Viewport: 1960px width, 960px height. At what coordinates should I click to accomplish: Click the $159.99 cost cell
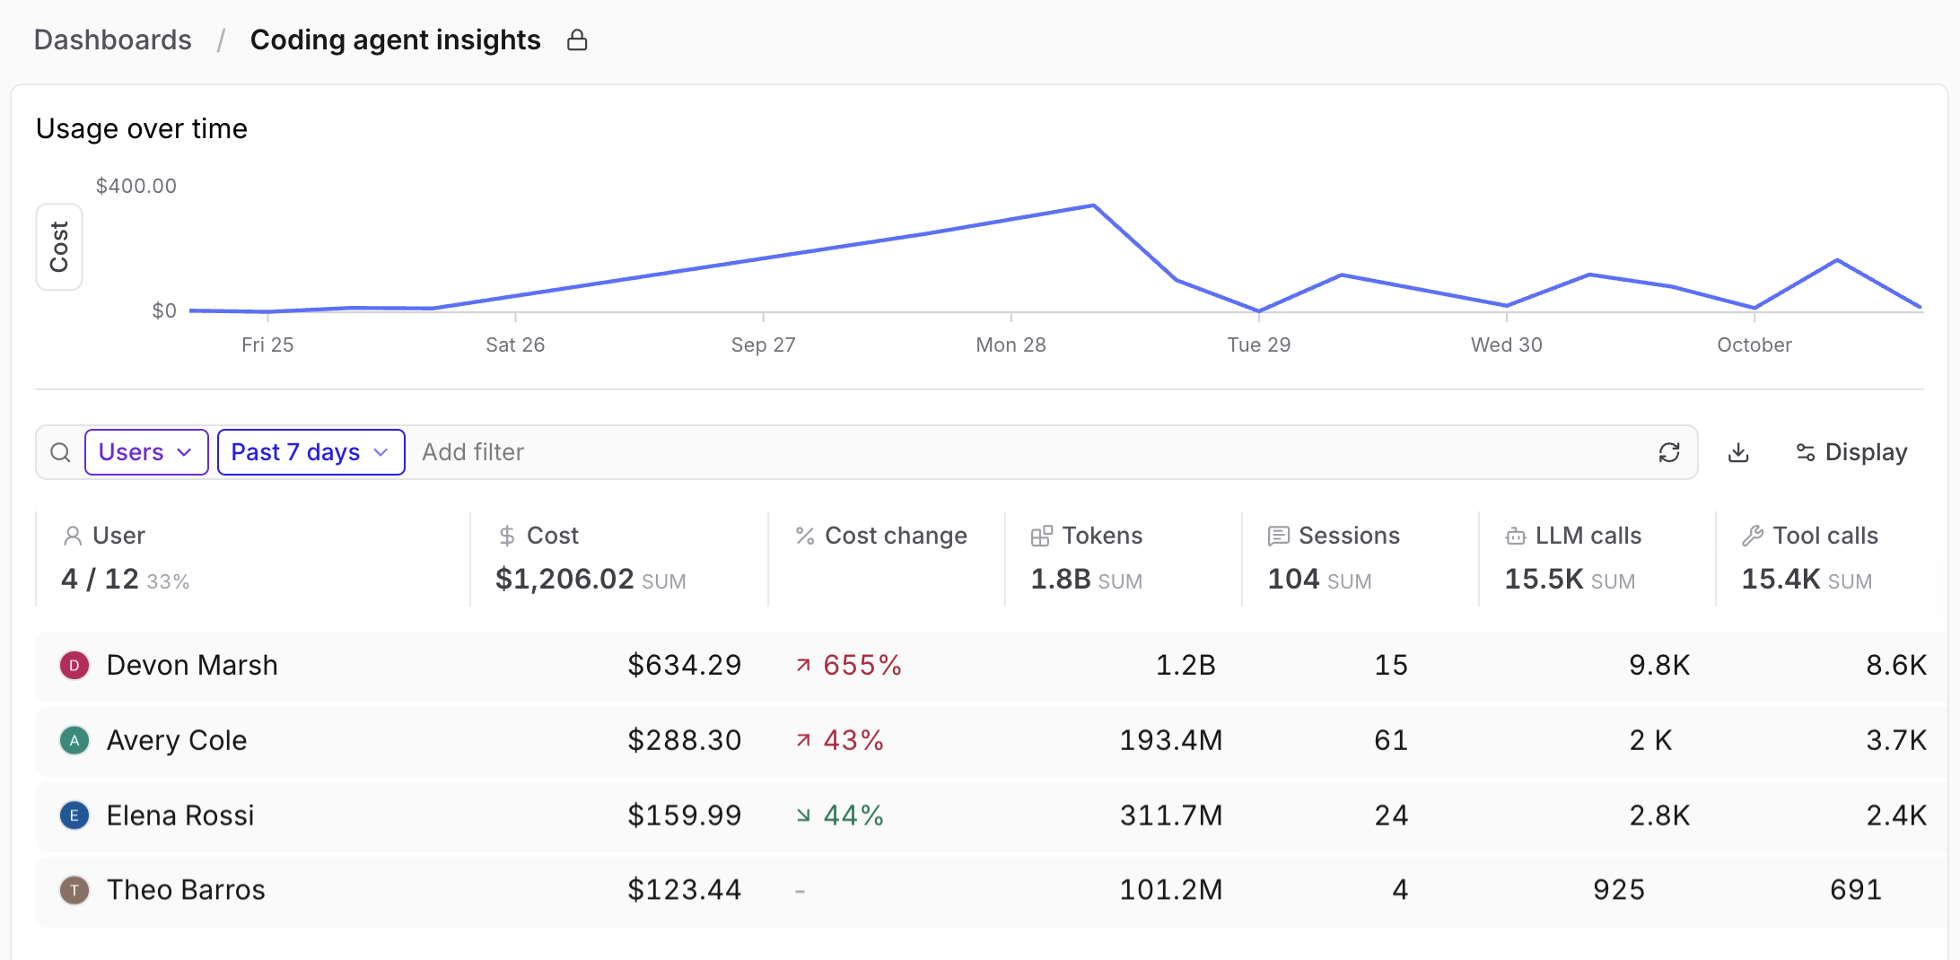685,815
